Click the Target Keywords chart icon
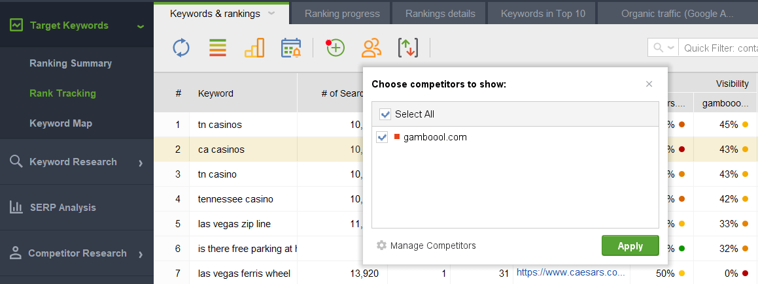This screenshot has width=758, height=284. pyautogui.click(x=16, y=25)
